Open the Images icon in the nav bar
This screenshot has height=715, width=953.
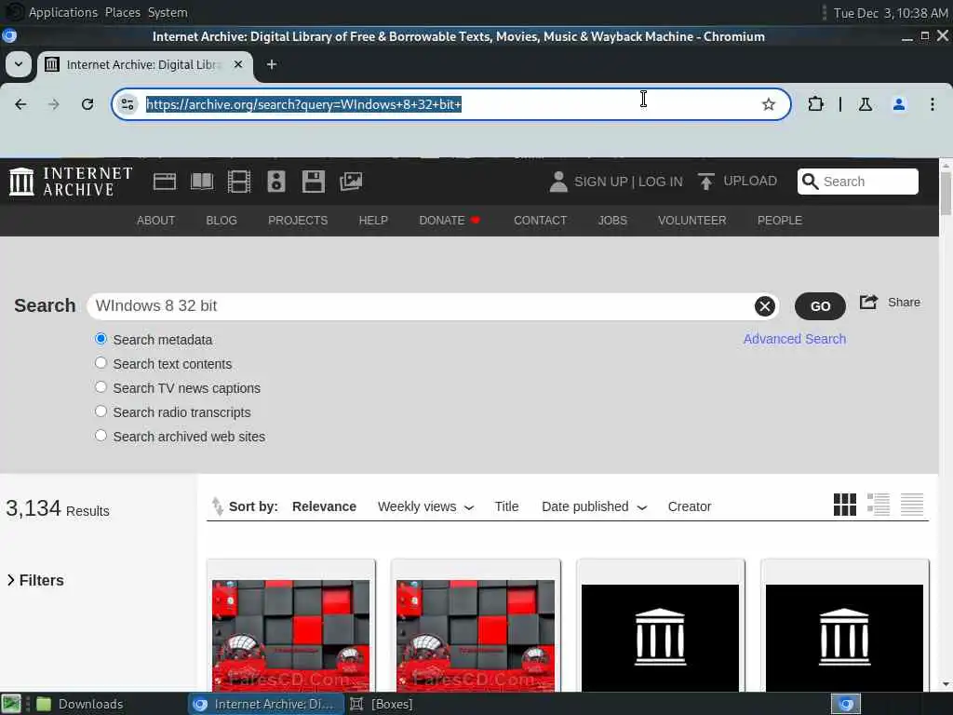pos(351,182)
